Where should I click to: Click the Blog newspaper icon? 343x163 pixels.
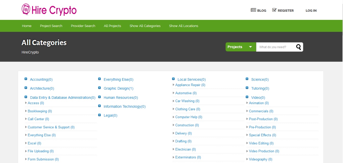coord(253,10)
